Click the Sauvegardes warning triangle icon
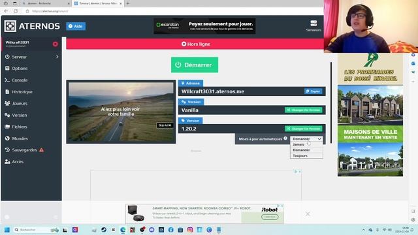This screenshot has width=418, height=235. [x=41, y=150]
